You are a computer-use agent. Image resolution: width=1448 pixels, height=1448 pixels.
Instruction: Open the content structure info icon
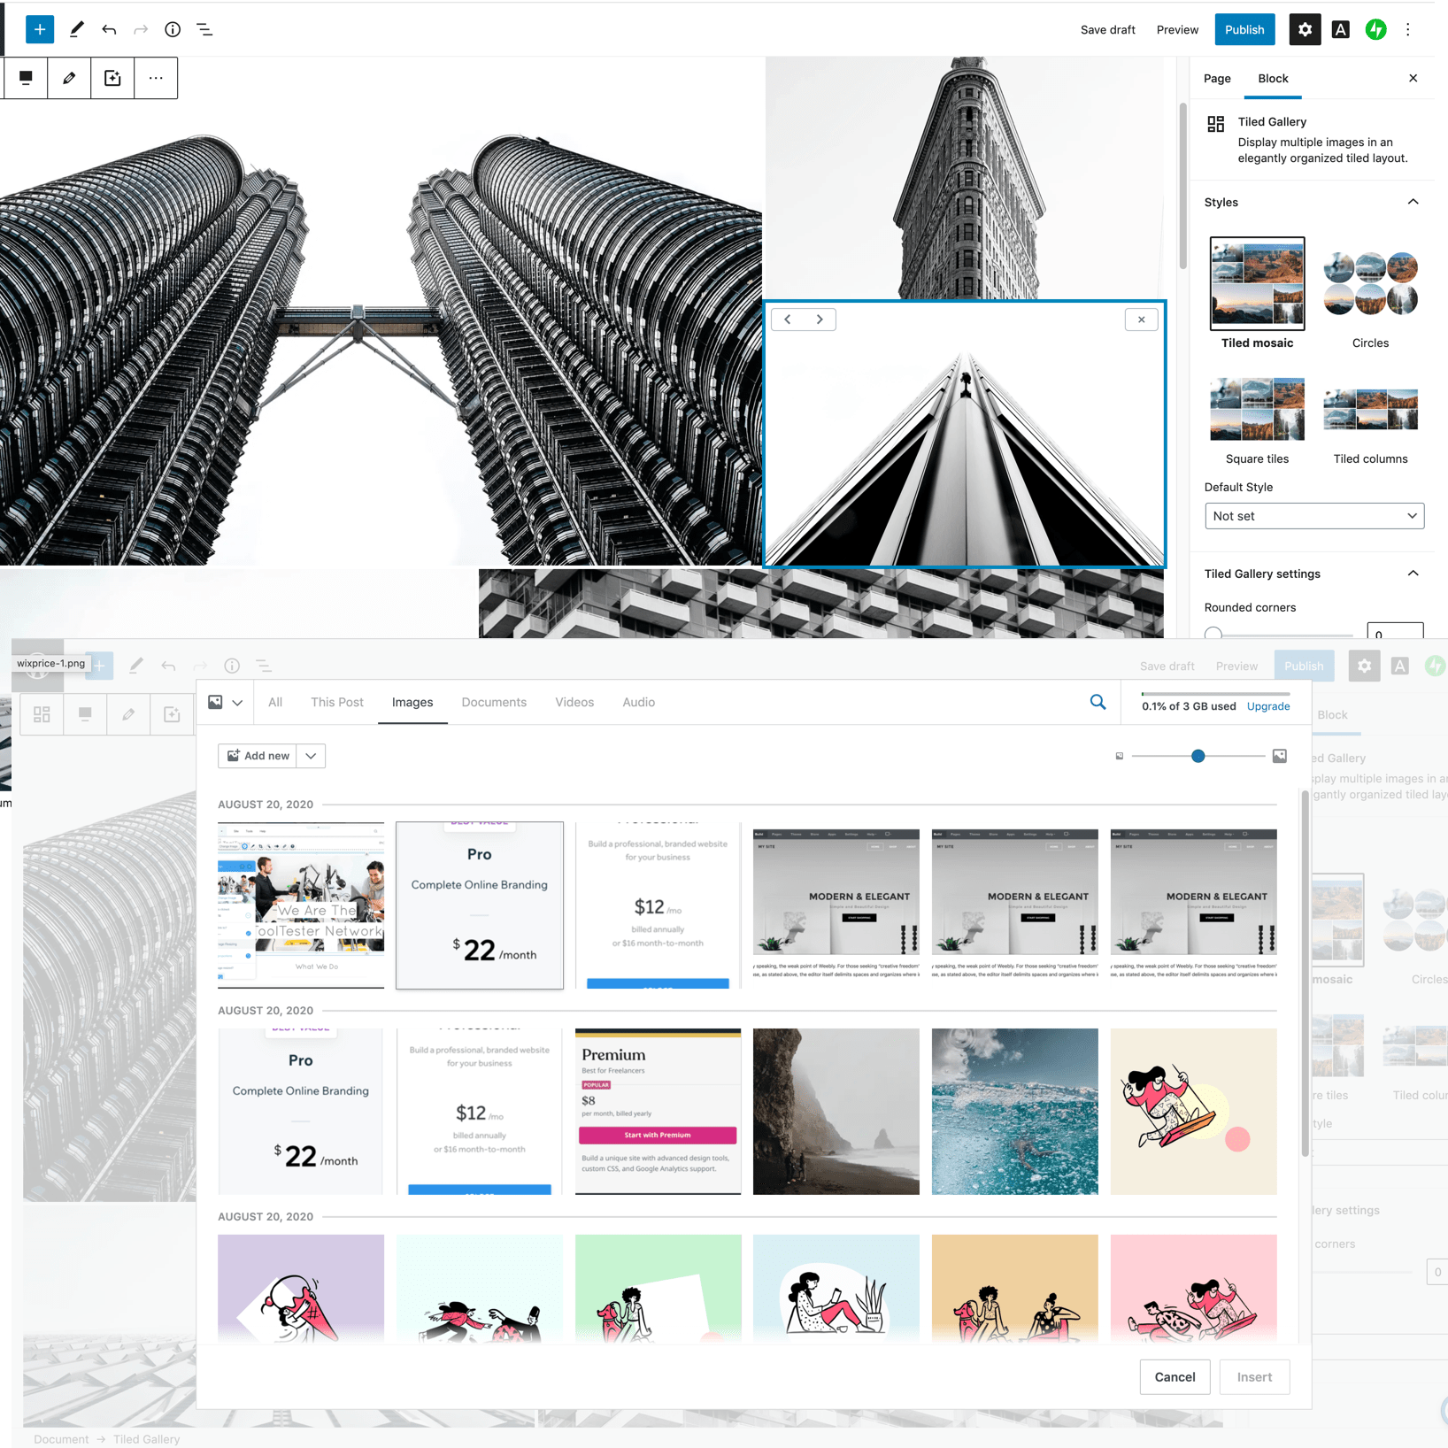173,29
